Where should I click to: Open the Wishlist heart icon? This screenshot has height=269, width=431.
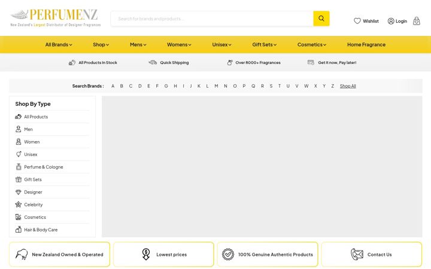(357, 21)
